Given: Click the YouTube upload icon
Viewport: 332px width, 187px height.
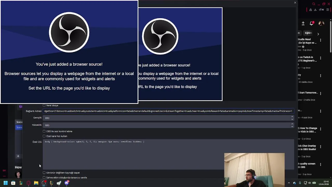Looking at the screenshot, I should 303,23.
